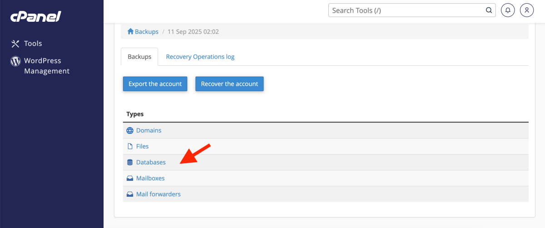Click the Tools wrench icon in sidebar
Image resolution: width=545 pixels, height=228 pixels.
(15, 44)
